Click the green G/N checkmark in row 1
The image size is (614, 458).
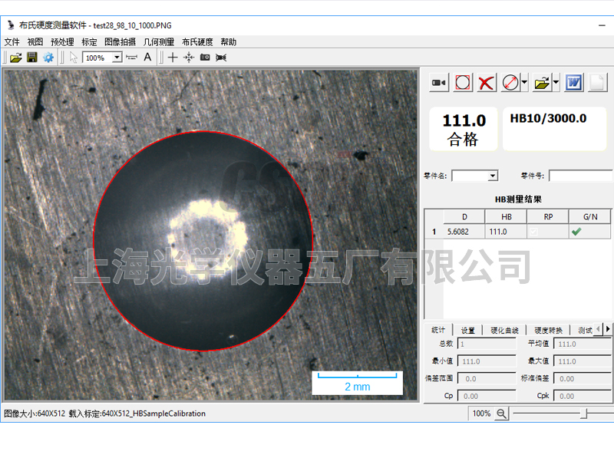pos(576,232)
